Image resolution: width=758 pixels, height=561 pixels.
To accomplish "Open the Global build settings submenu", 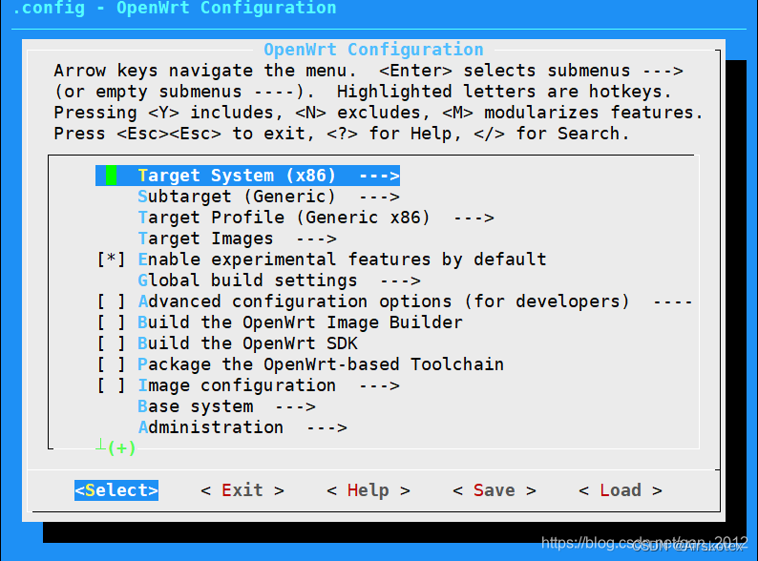I will click(279, 280).
